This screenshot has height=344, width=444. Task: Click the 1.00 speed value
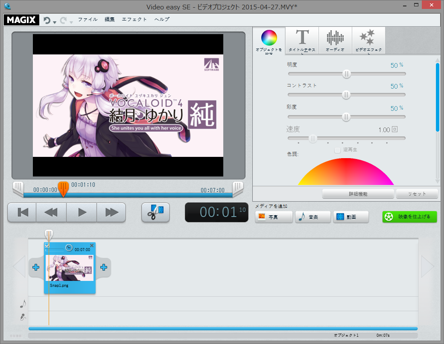384,130
